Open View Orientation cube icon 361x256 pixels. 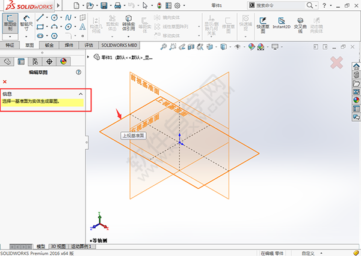pos(210,47)
